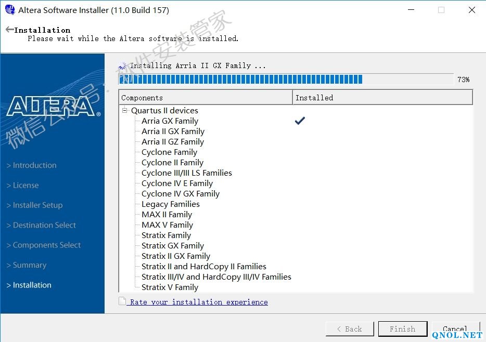Select the Destination Select step

(41, 225)
